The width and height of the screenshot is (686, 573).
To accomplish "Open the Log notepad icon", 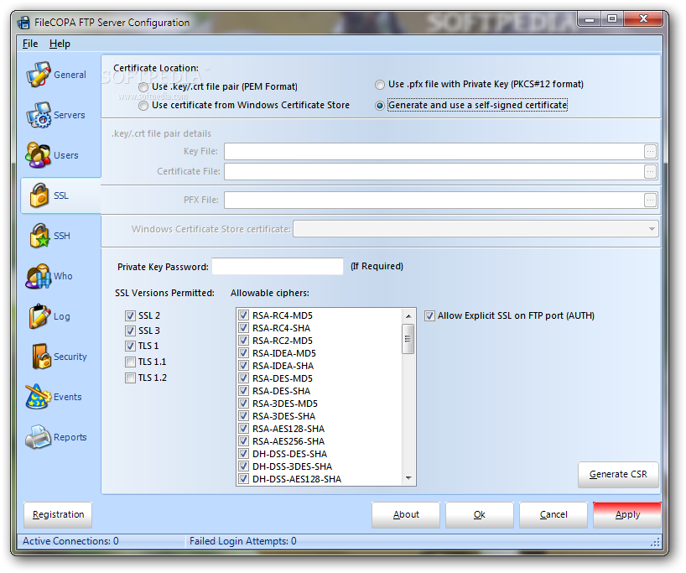I will click(x=39, y=316).
